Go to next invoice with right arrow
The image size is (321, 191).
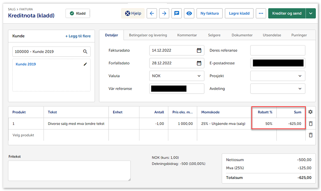coord(164,14)
